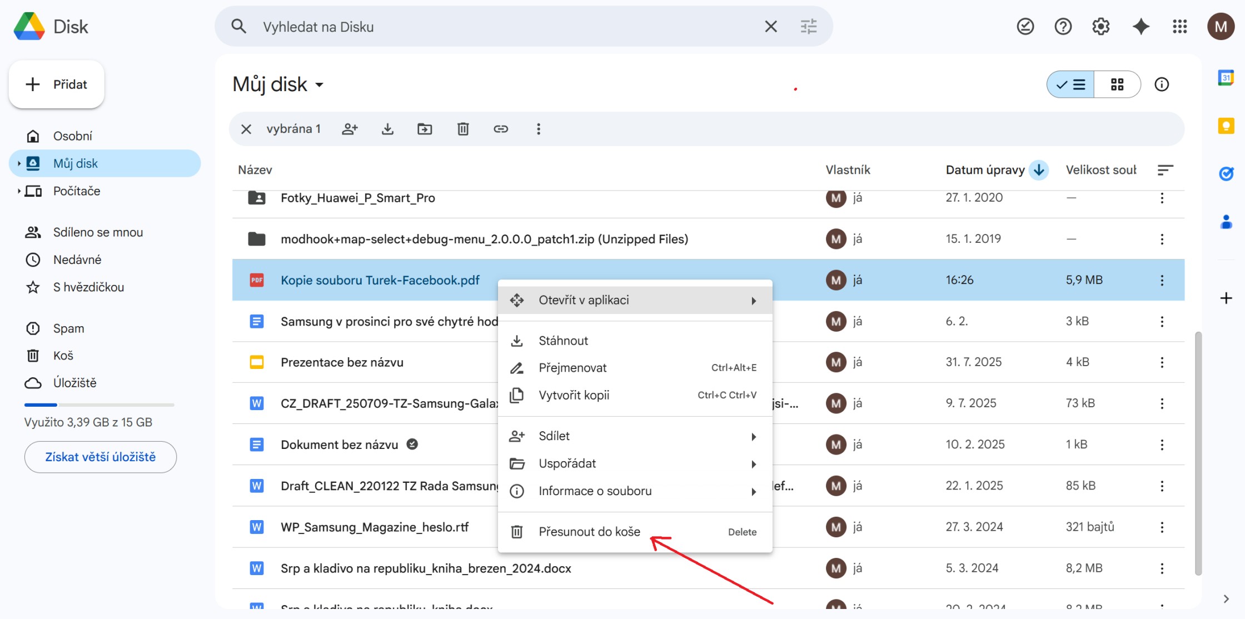The width and height of the screenshot is (1245, 619).
Task: Switch to grid view layout
Action: point(1117,84)
